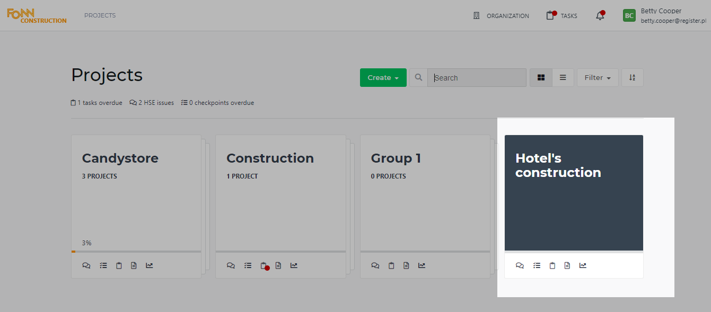
Task: Open checklist icon on Hotel's construction card
Action: point(537,265)
